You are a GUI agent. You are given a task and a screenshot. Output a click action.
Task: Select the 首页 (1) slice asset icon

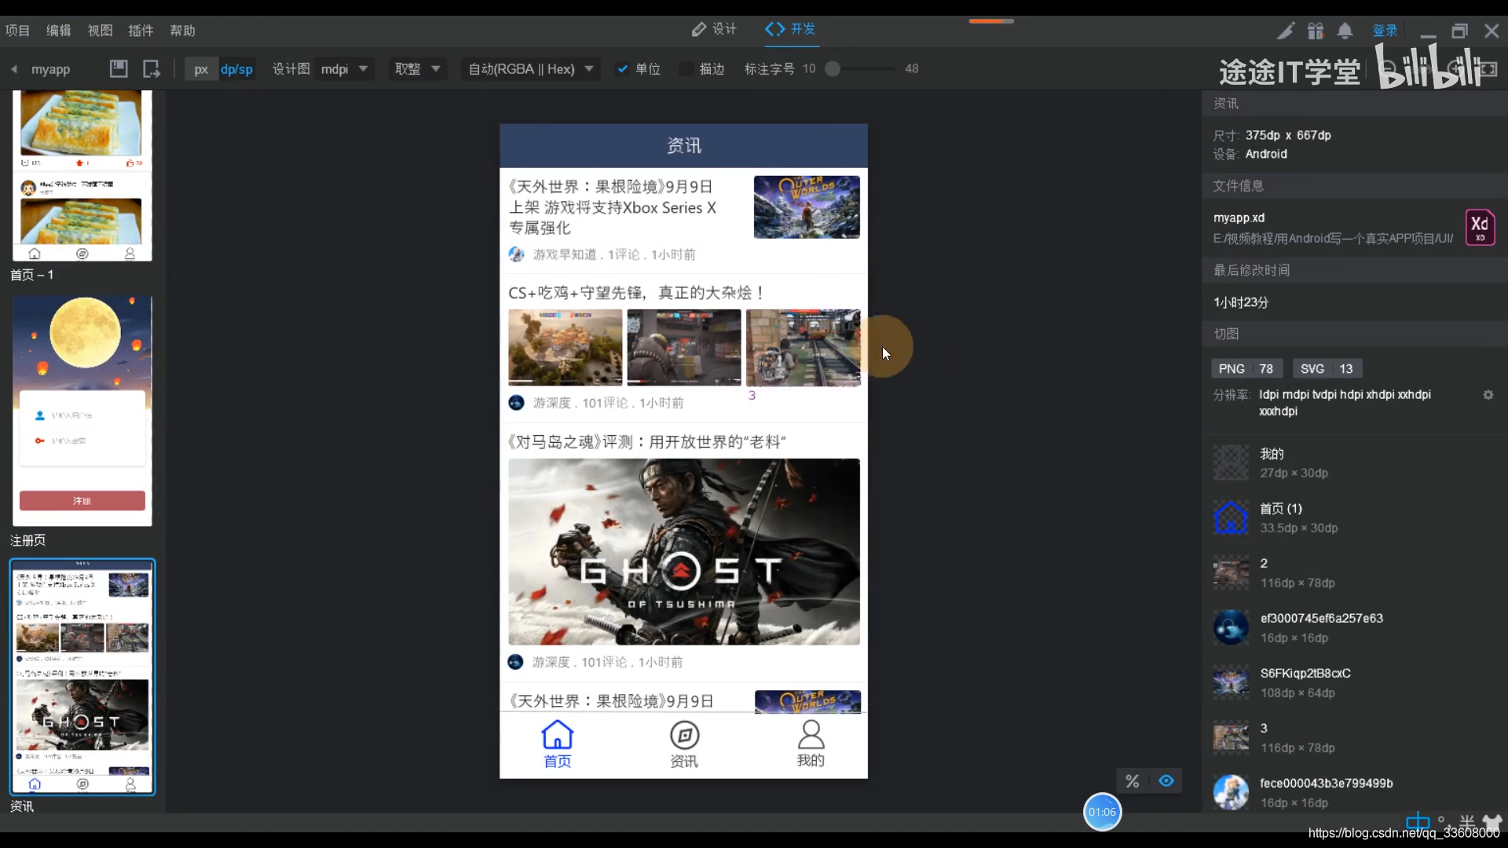[x=1231, y=517]
